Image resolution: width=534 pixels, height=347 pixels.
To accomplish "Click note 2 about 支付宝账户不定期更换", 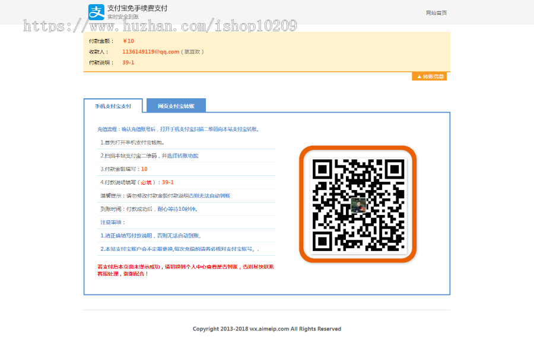I will pos(179,249).
